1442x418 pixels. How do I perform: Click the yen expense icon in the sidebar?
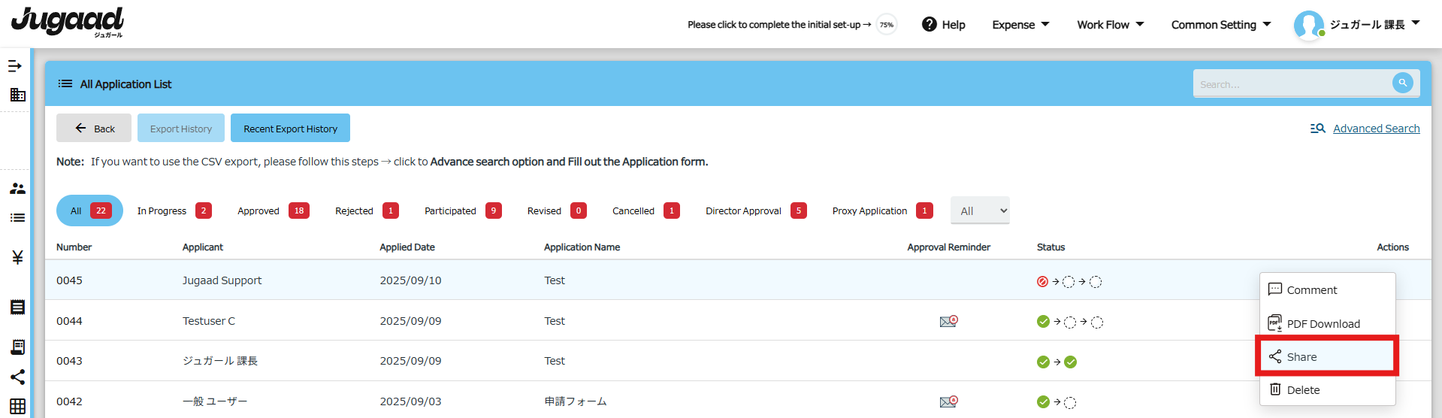(x=17, y=257)
